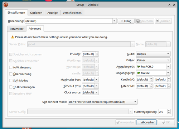Adjust the Priorität spinner arrows
The image size is (179, 129).
(x=97, y=54)
